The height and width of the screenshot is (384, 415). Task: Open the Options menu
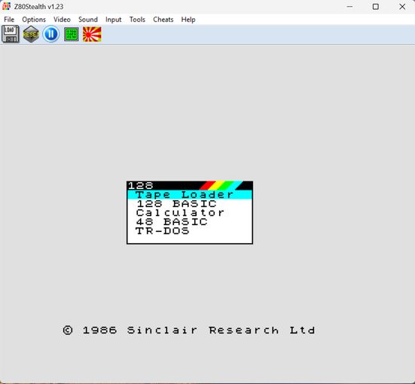[x=34, y=20]
